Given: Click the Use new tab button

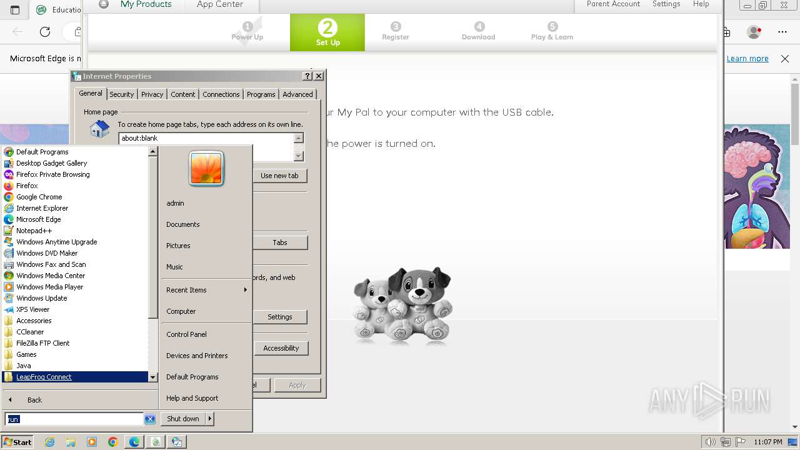Looking at the screenshot, I should point(279,176).
